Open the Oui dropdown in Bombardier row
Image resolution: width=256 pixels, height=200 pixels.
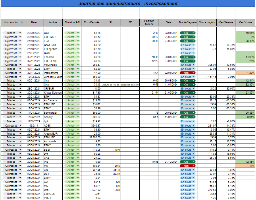188,113
